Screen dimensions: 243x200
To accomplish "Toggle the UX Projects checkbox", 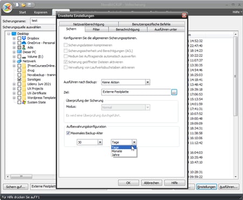I will [x=19, y=88].
